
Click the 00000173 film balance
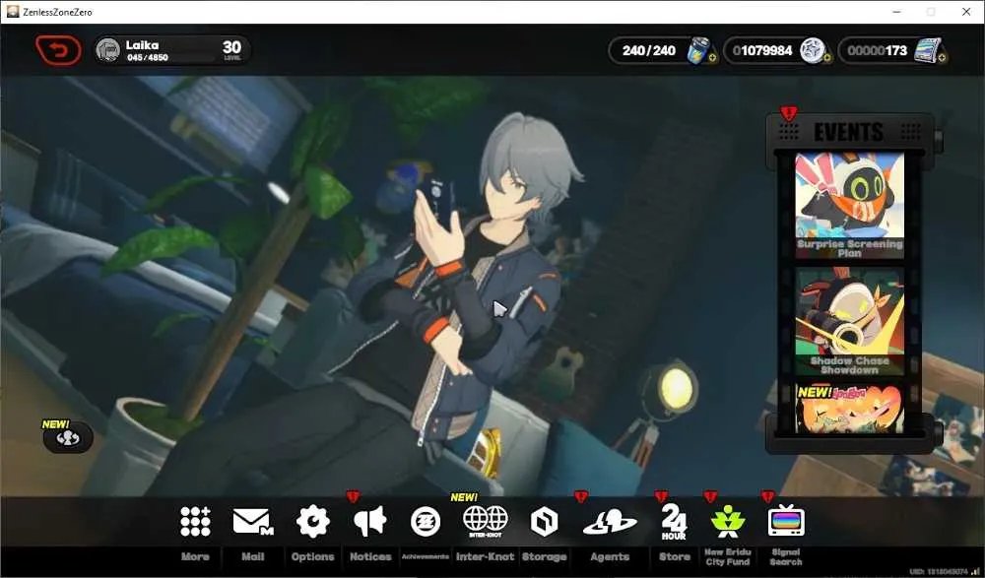(x=877, y=50)
